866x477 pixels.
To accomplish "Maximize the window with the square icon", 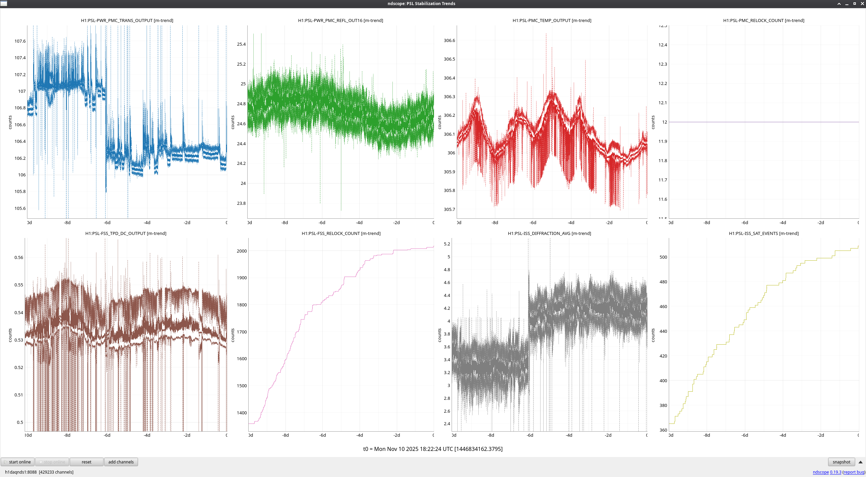I will click(x=854, y=3).
